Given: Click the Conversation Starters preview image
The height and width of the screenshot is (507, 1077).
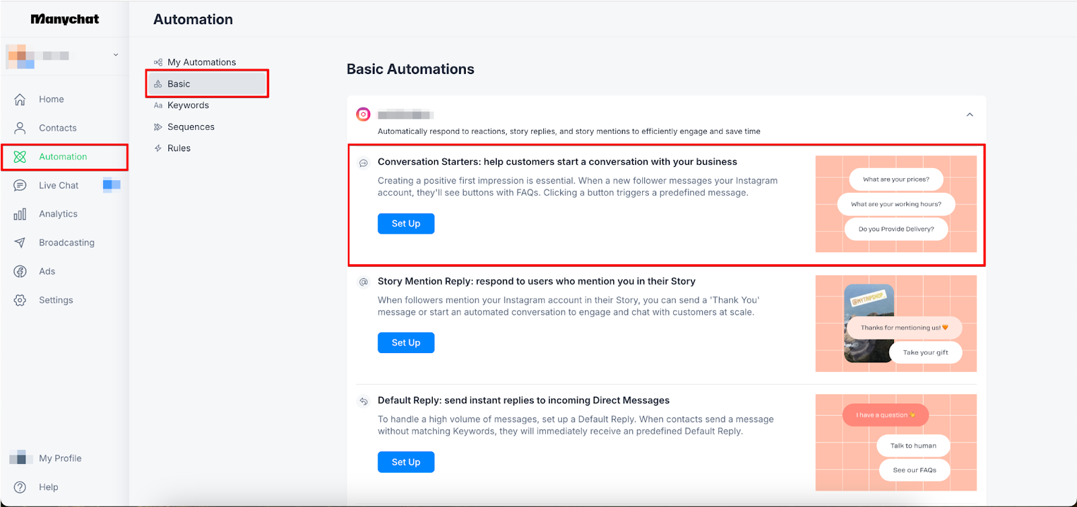Looking at the screenshot, I should point(896,204).
